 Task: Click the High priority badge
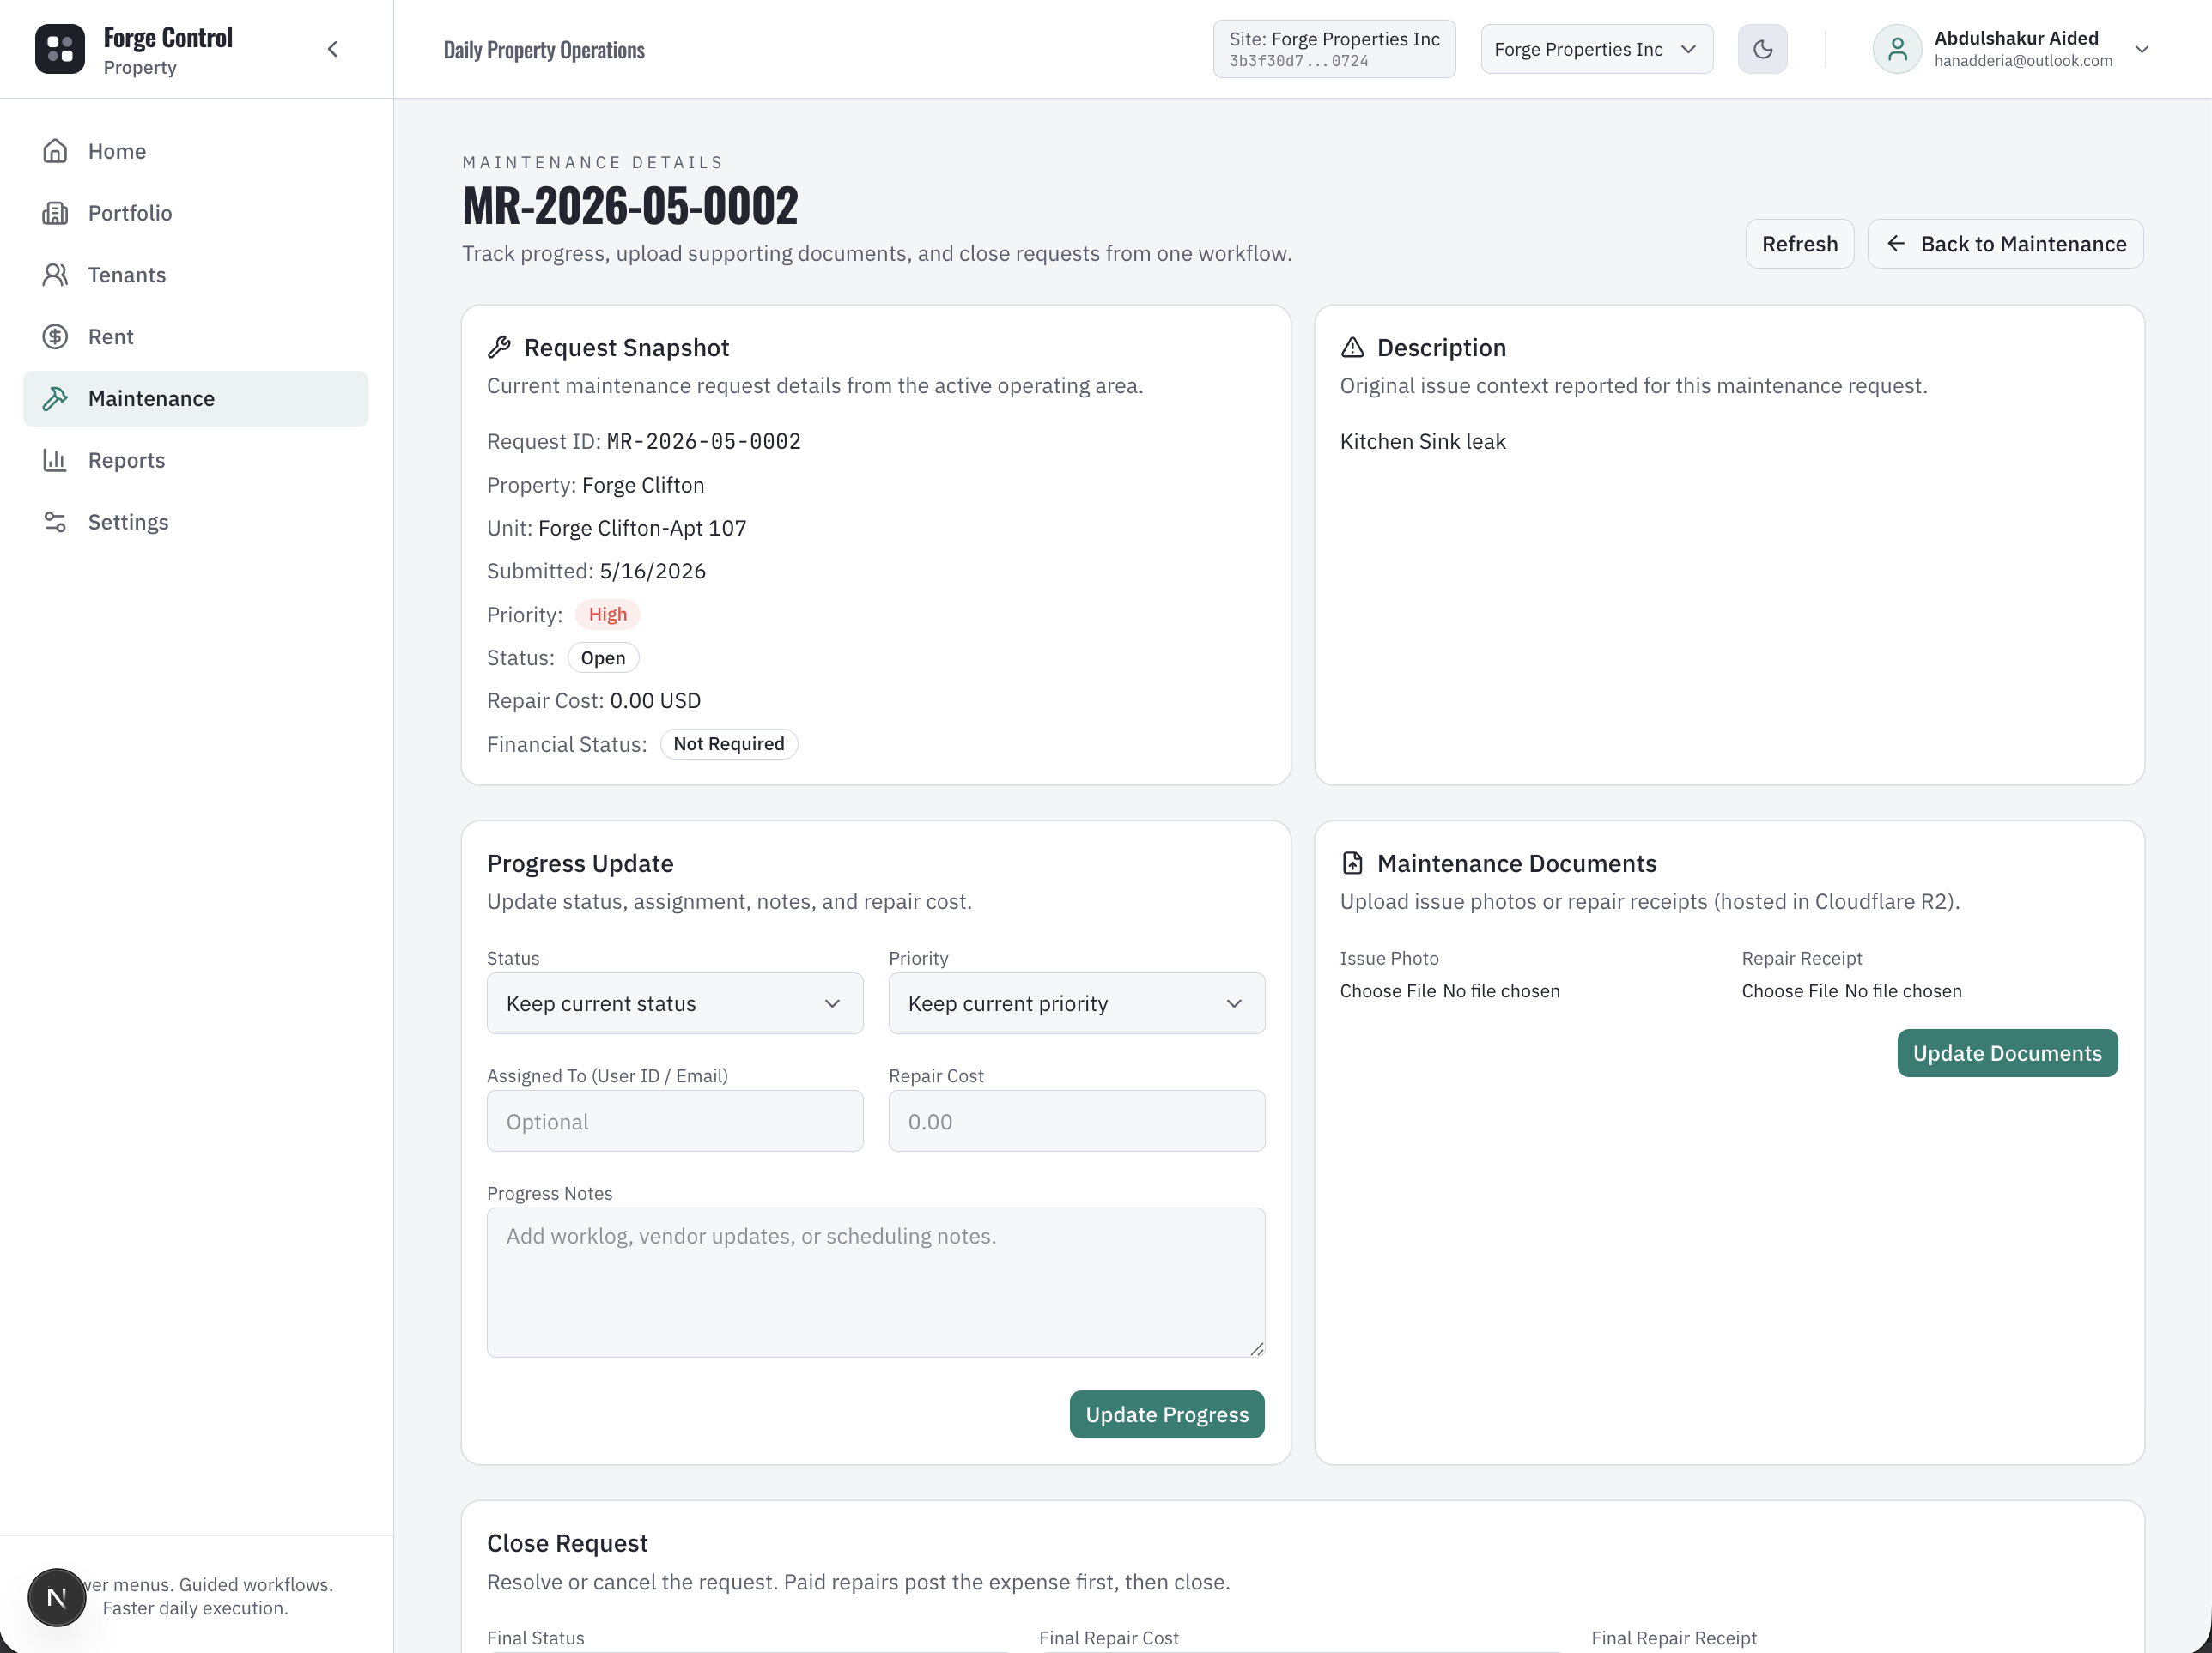608,615
